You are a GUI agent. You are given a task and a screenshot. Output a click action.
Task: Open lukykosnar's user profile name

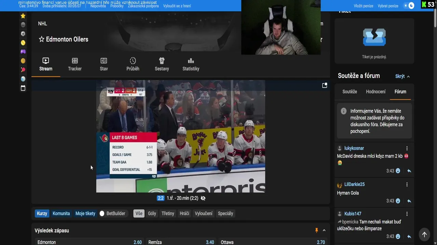tap(354, 148)
